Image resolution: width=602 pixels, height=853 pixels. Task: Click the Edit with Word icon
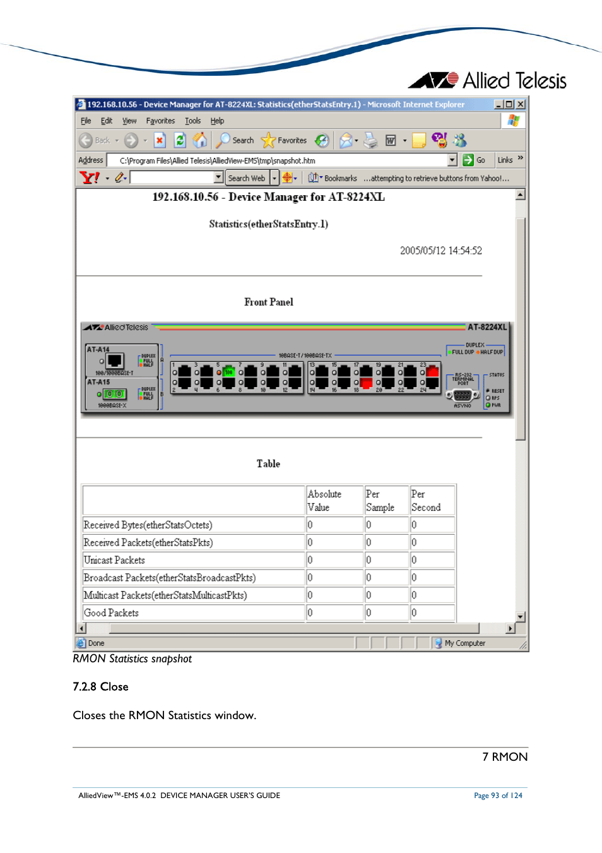point(391,140)
